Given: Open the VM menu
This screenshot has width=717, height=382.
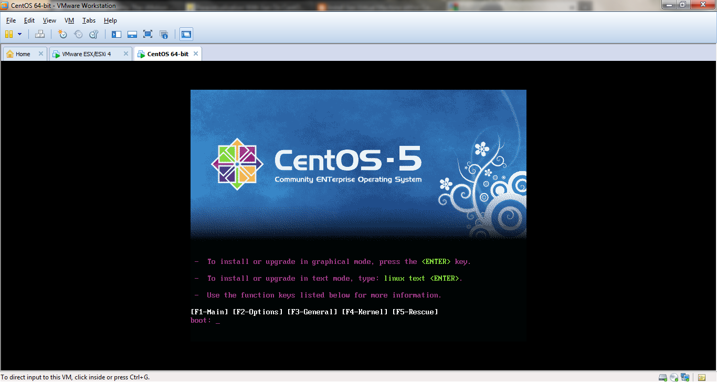Looking at the screenshot, I should pos(69,20).
